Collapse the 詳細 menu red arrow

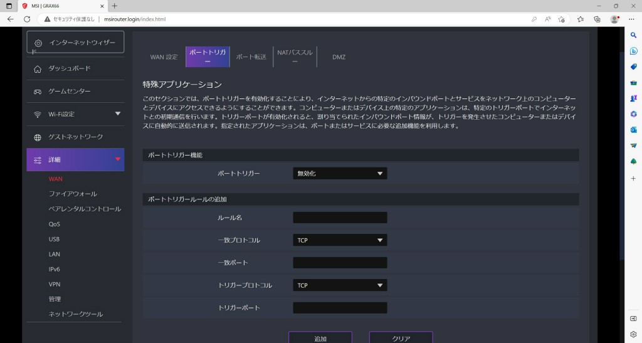(118, 159)
